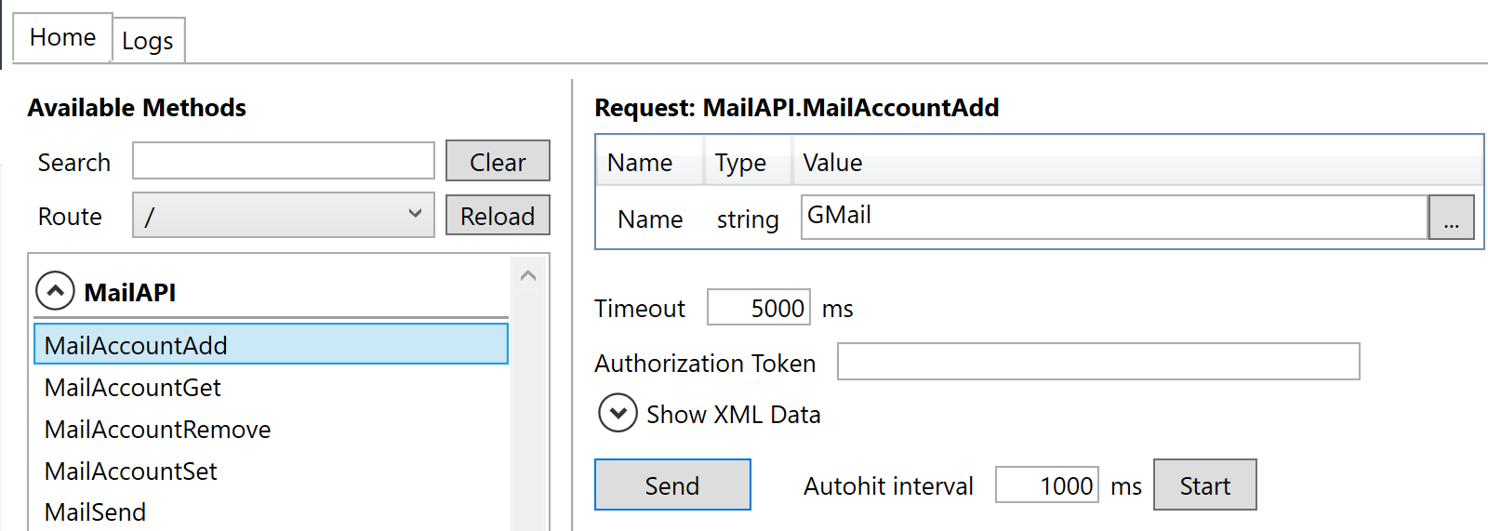Click the Timeout value field
The height and width of the screenshot is (531, 1488).
point(758,308)
